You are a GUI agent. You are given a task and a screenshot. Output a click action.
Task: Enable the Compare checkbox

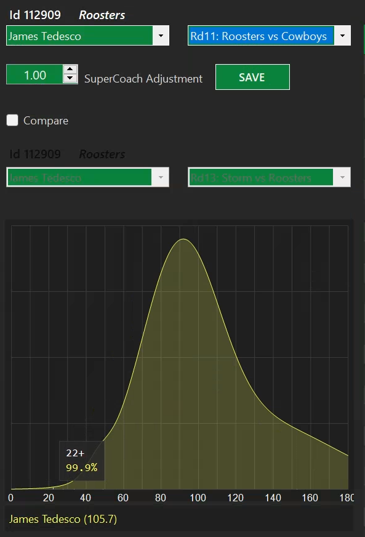point(12,120)
